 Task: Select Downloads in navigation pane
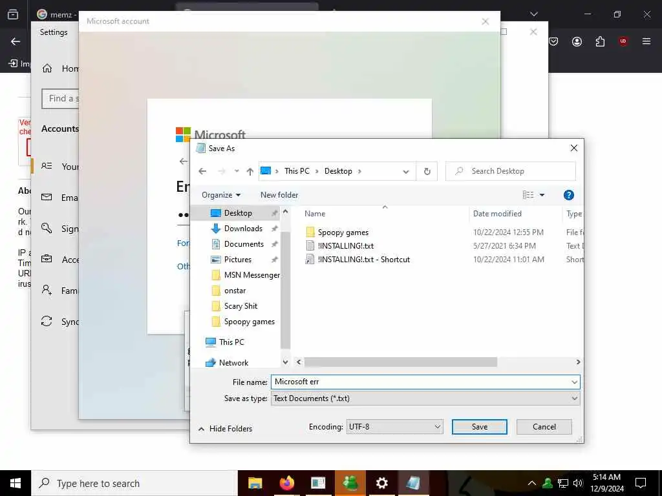243,229
